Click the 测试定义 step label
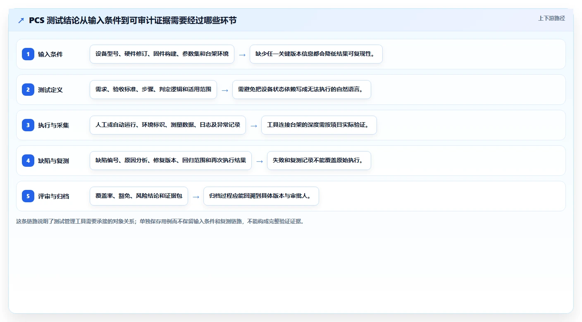Image resolution: width=582 pixels, height=322 pixels. coord(50,90)
